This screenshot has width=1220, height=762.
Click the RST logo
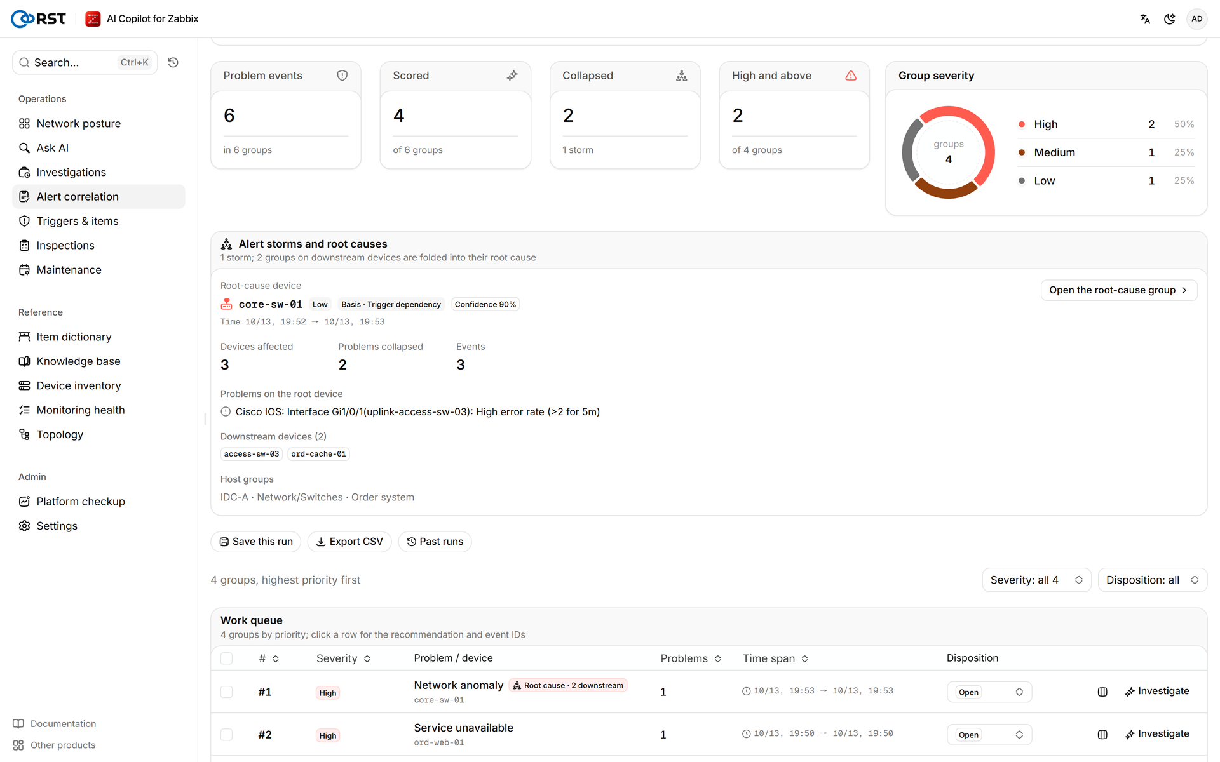pyautogui.click(x=39, y=19)
